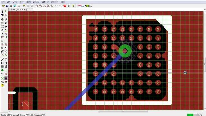This screenshot has height=116, width=206.
Task: Open the Edit menu
Action: pos(8,2)
